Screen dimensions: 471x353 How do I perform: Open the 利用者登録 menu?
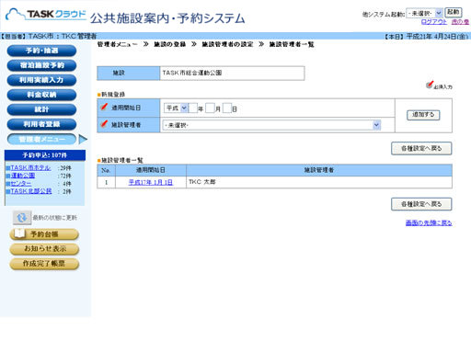click(41, 124)
